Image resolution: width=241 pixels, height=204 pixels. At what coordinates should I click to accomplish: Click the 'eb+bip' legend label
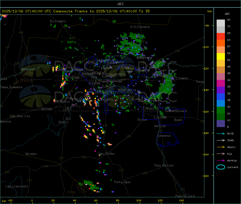pos(232,160)
